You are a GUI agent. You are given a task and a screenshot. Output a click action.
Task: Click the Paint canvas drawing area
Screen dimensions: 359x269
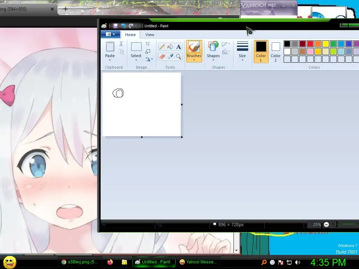pyautogui.click(x=142, y=104)
